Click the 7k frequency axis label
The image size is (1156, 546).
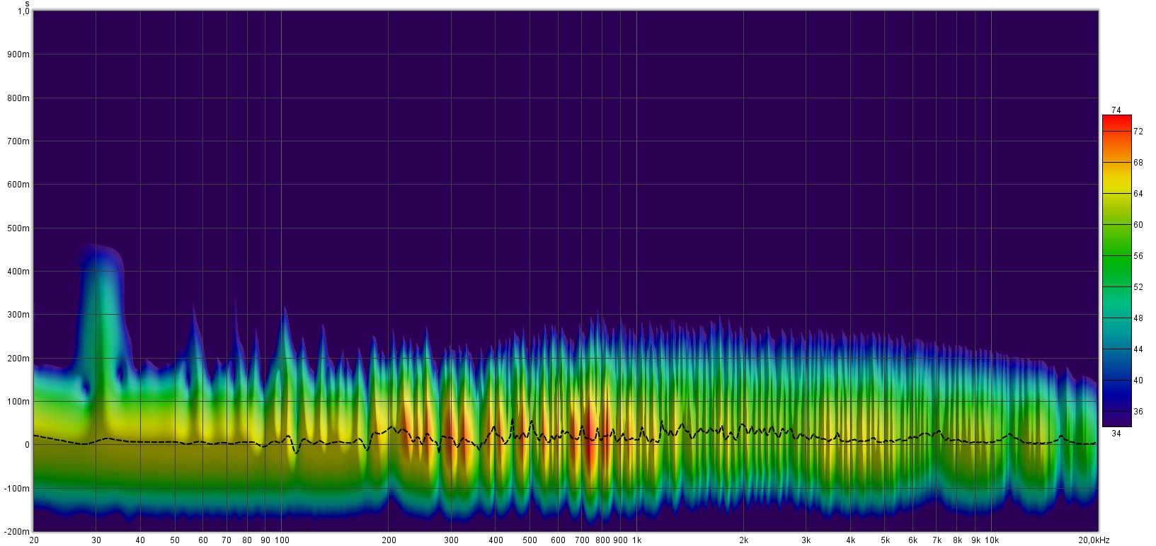pyautogui.click(x=937, y=540)
